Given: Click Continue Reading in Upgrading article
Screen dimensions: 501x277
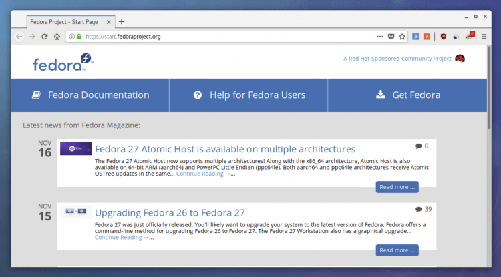Looking at the screenshot, I should click(x=122, y=237).
